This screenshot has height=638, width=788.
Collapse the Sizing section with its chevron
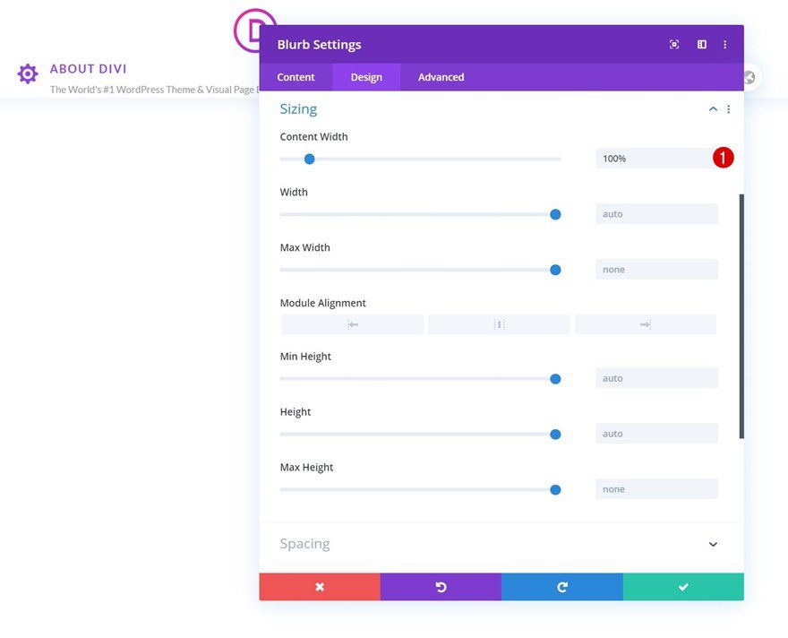(713, 108)
